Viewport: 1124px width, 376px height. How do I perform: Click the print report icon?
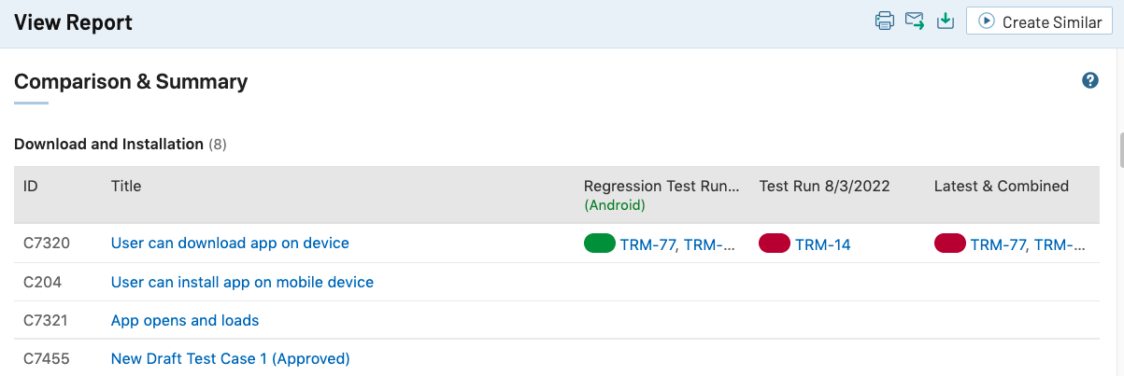[x=884, y=21]
